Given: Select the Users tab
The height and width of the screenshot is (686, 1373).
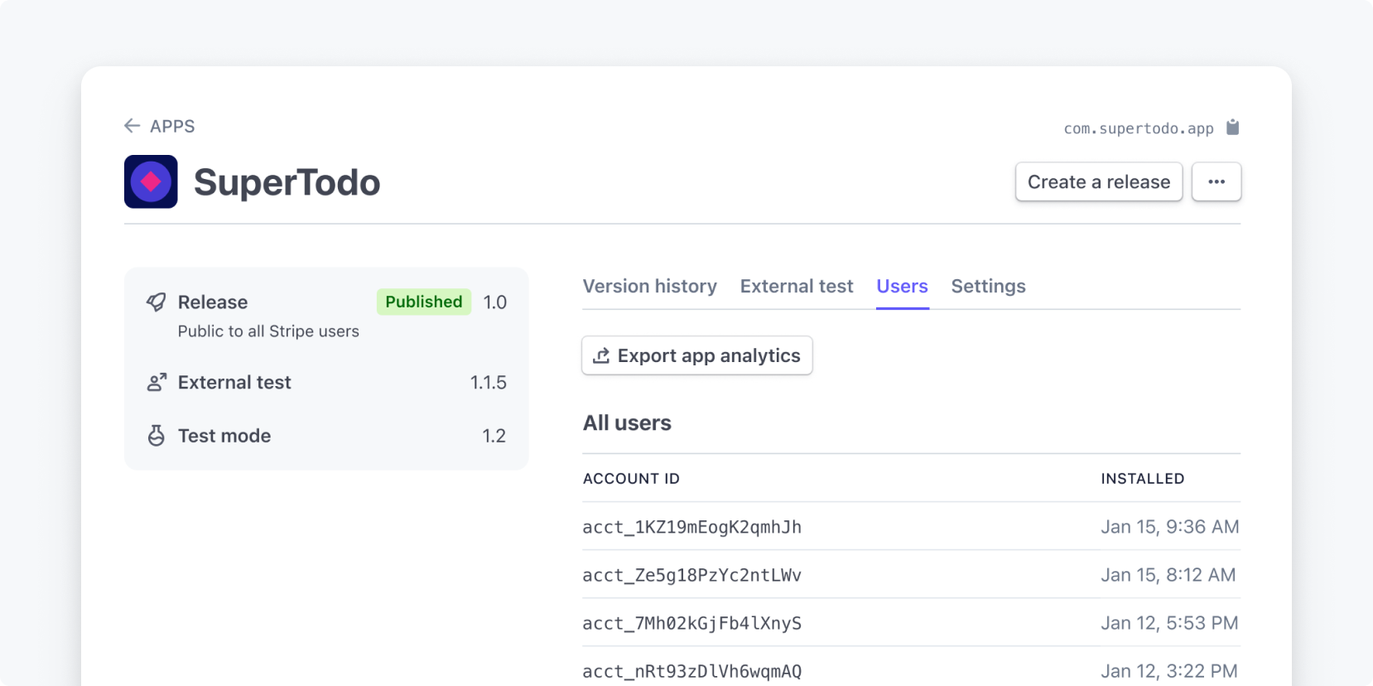Looking at the screenshot, I should [x=903, y=286].
